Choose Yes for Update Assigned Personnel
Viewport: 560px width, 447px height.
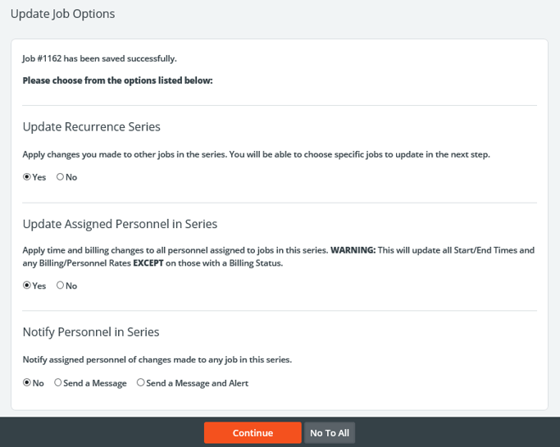pyautogui.click(x=27, y=285)
